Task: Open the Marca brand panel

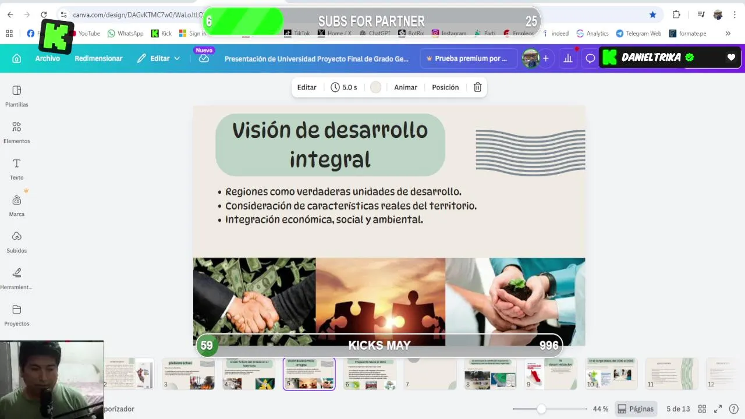Action: (x=16, y=205)
